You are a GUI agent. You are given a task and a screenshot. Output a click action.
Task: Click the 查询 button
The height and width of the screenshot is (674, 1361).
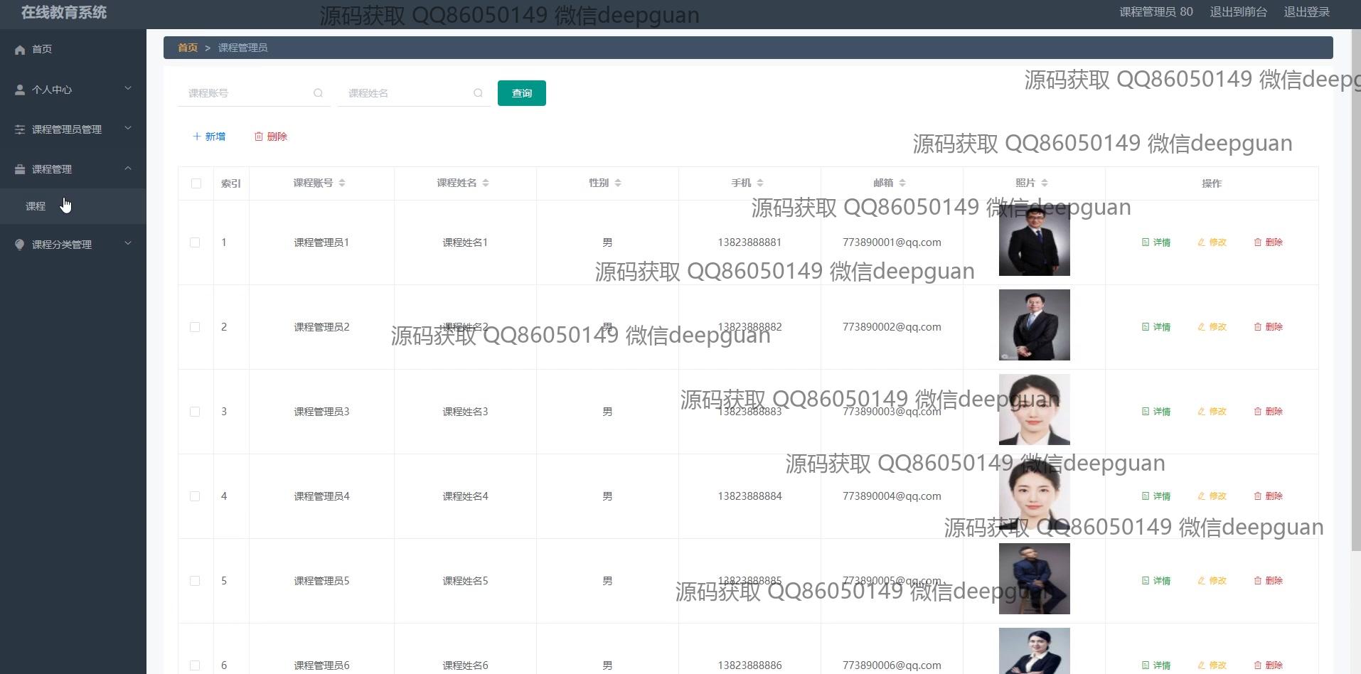[522, 93]
